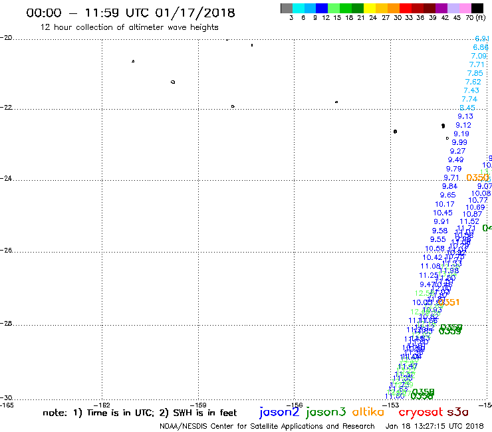The width and height of the screenshot is (492, 432).
Task: Click the wave height value 7.62
Action: coord(473,82)
